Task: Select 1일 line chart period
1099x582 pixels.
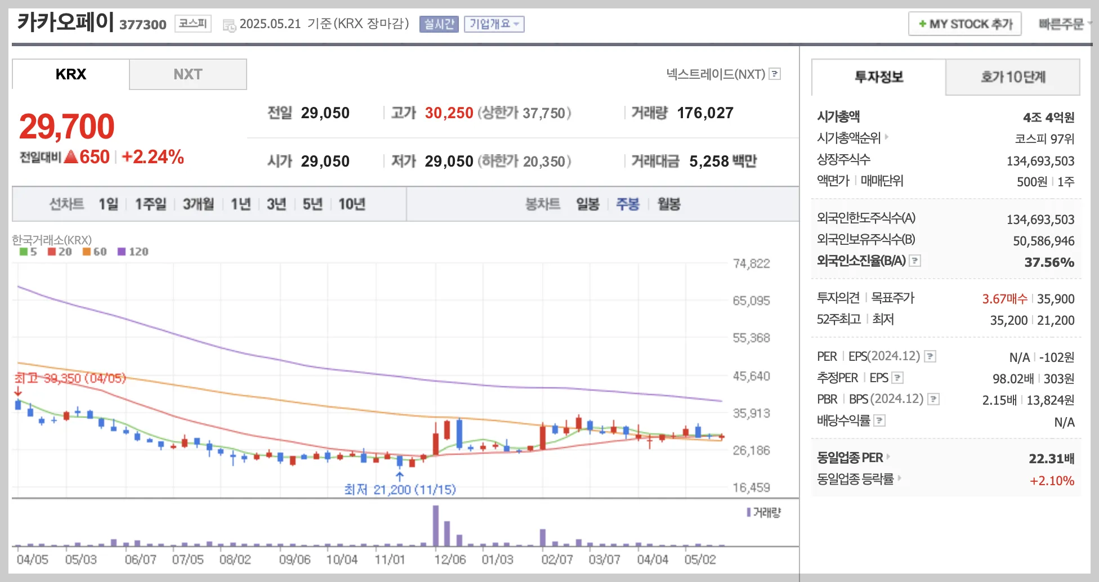Action: [x=108, y=204]
